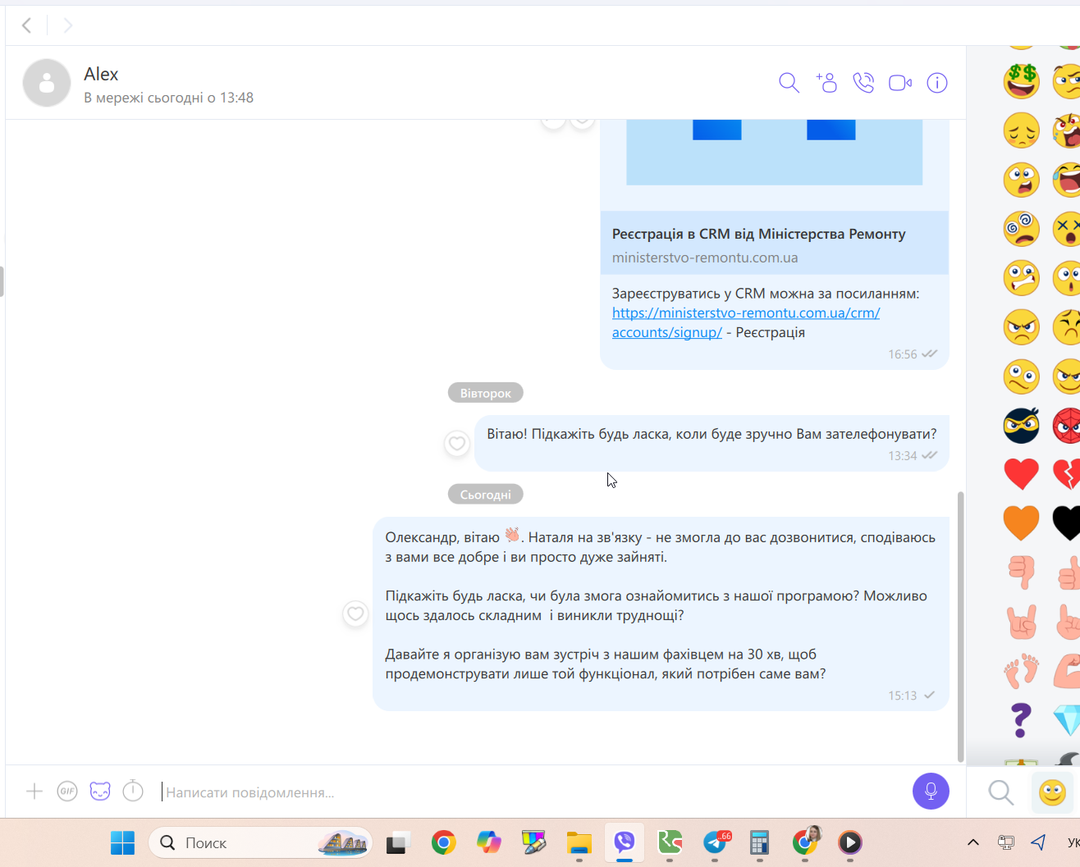Insert the money-eyes emoji
The height and width of the screenshot is (867, 1080).
[x=1021, y=81]
